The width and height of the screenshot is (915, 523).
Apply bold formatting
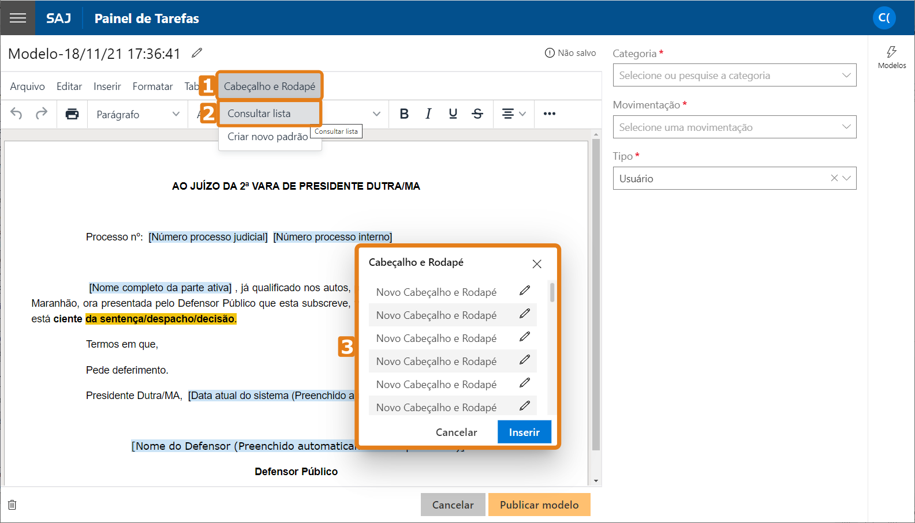pyautogui.click(x=404, y=114)
